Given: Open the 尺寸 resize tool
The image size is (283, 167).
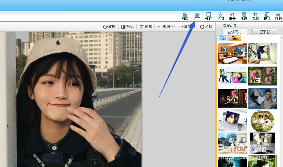Looking at the screenshot, I should [267, 17].
